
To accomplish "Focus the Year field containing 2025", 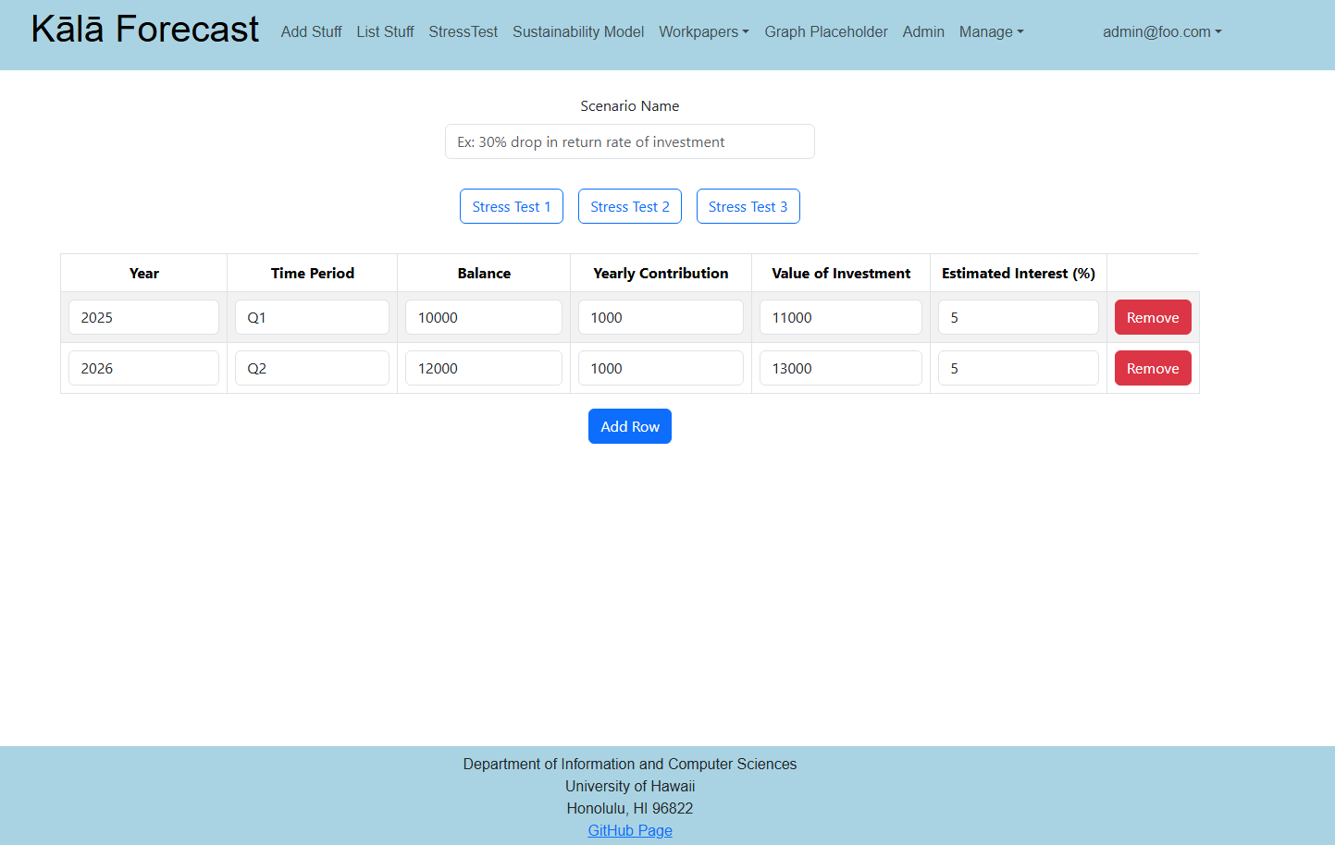I will [x=143, y=317].
